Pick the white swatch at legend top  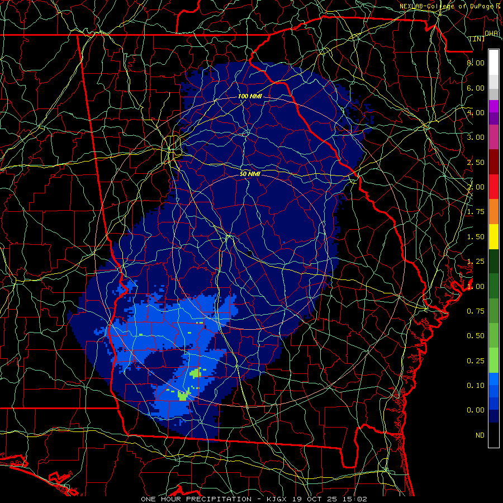coord(493,62)
